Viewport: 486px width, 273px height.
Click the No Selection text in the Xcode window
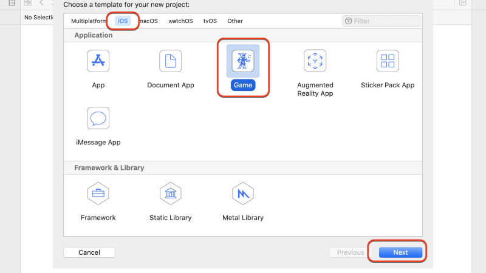click(x=39, y=18)
